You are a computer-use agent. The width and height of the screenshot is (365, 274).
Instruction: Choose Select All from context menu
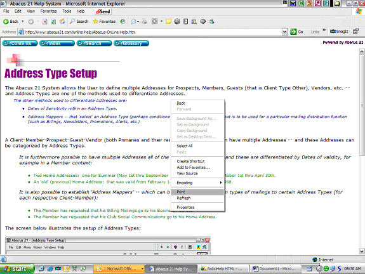tap(197, 146)
